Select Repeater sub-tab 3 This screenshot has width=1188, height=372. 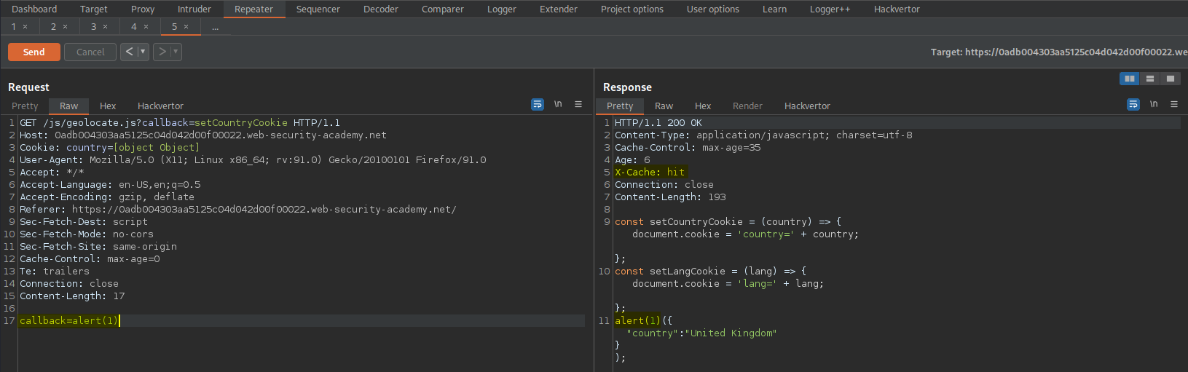(93, 27)
